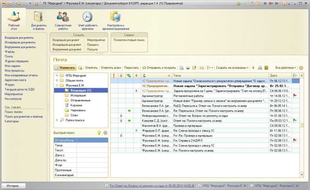Image resolution: width=310 pixels, height=190 pixels.
Task: Click the quick search lightbulb icon
Action: [99, 133]
